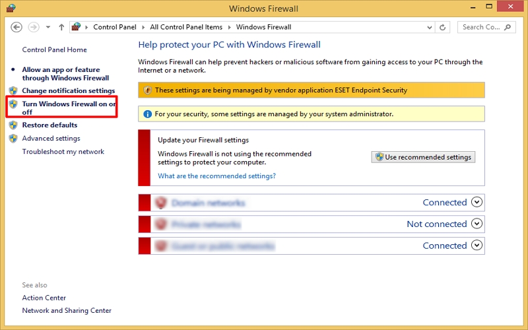Viewport: 528px width, 330px height.
Task: Click the forward navigation arrow
Action: (x=33, y=27)
